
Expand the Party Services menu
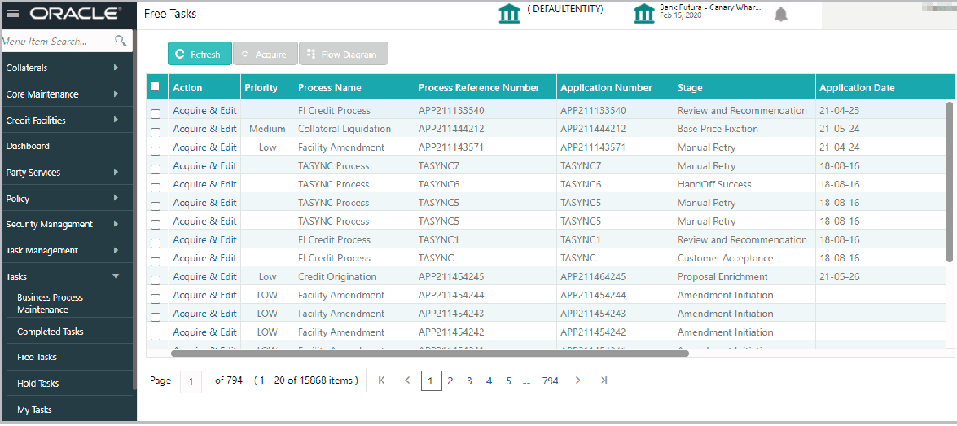(x=116, y=172)
